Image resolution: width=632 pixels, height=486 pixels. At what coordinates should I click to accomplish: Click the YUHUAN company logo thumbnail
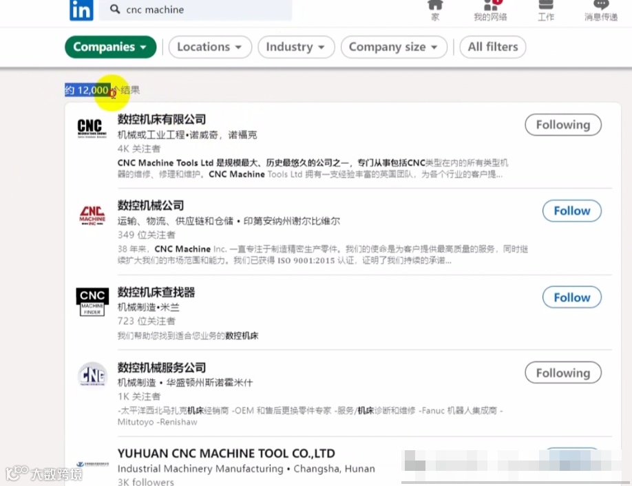[x=92, y=465]
